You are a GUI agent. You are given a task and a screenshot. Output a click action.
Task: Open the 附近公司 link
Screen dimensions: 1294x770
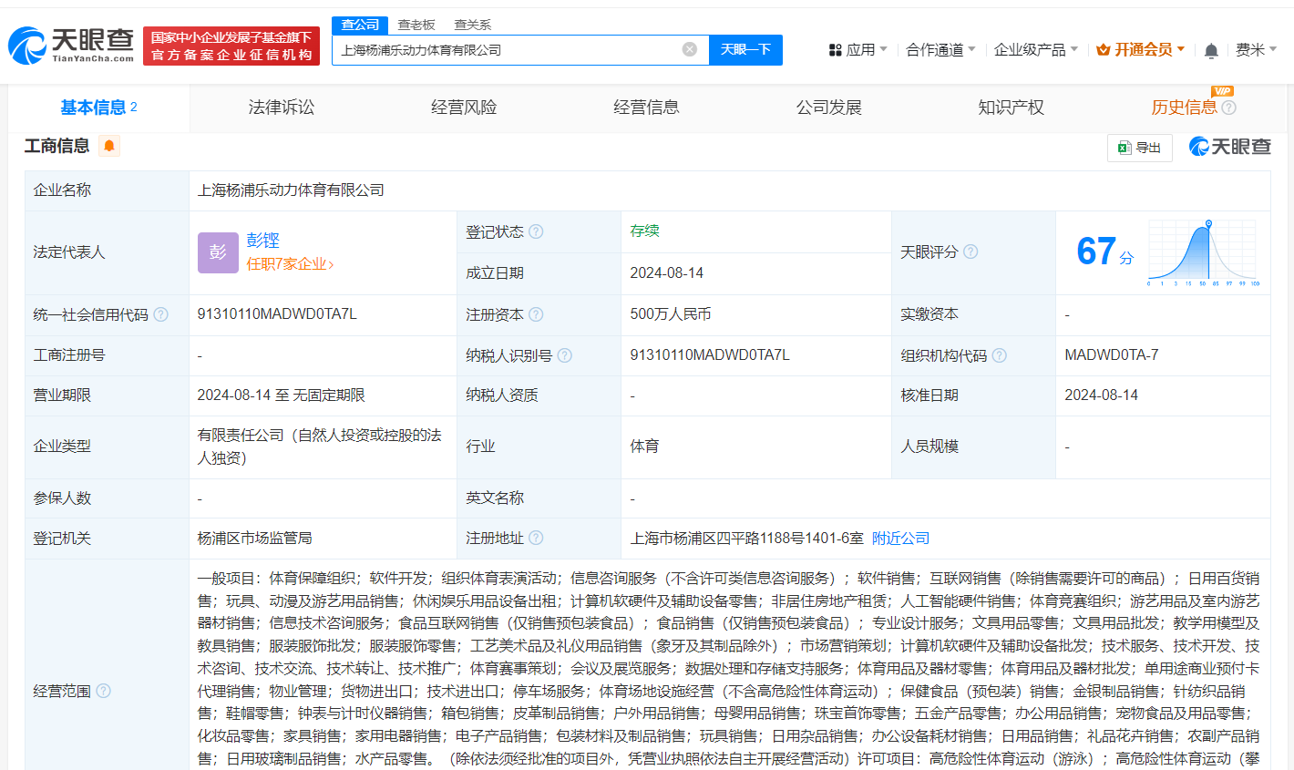(x=900, y=538)
